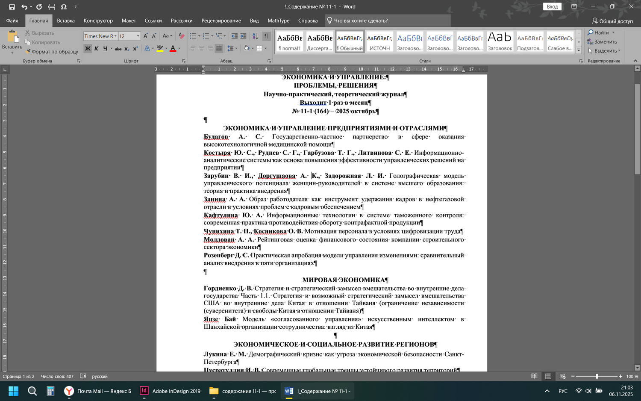Apply subscript formatting

[127, 49]
